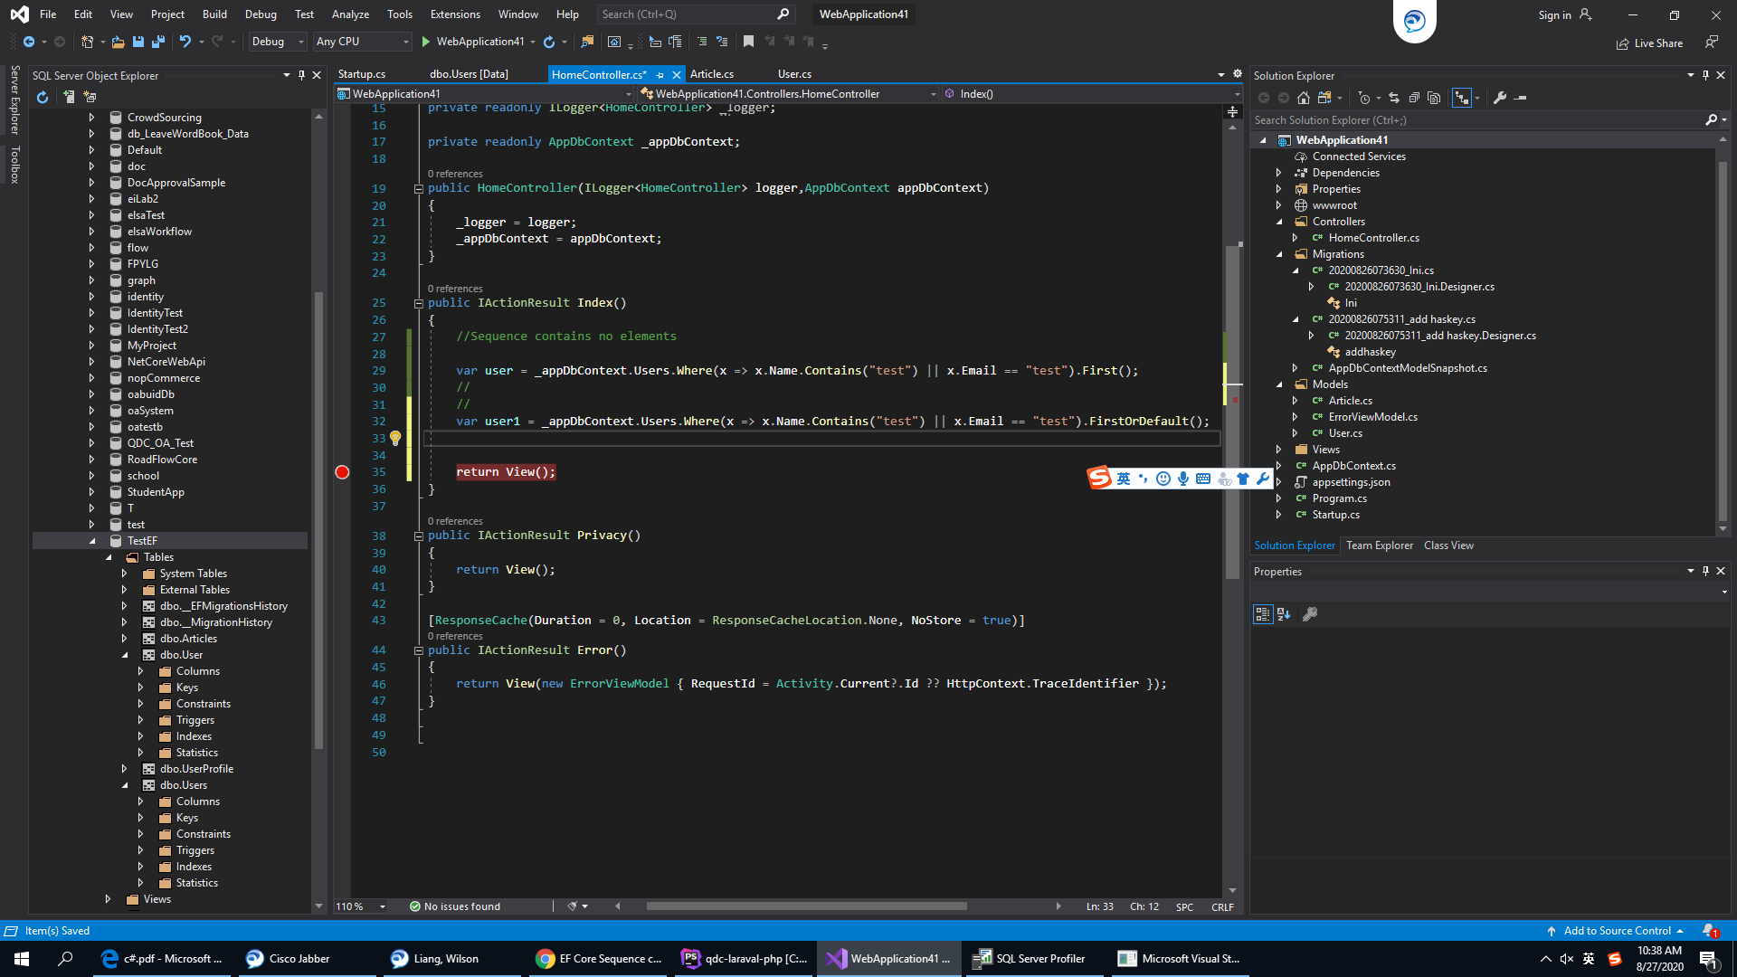The height and width of the screenshot is (977, 1737).
Task: Toggle pin on HomeController.cs tab
Action: (660, 75)
